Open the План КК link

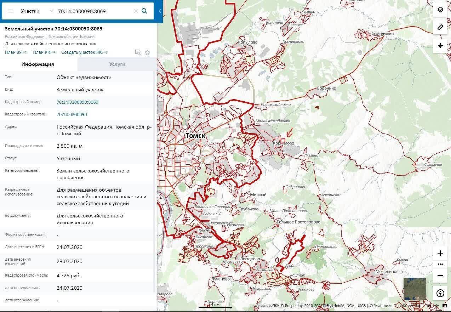coord(44,52)
